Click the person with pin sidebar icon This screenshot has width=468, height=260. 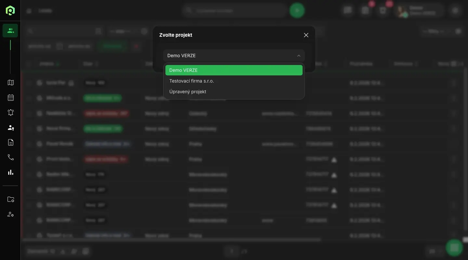(10, 127)
